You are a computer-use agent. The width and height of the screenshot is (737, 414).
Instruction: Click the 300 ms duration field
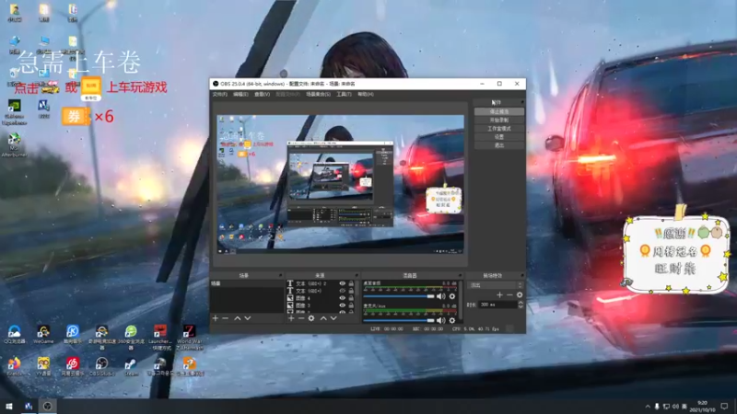[497, 305]
